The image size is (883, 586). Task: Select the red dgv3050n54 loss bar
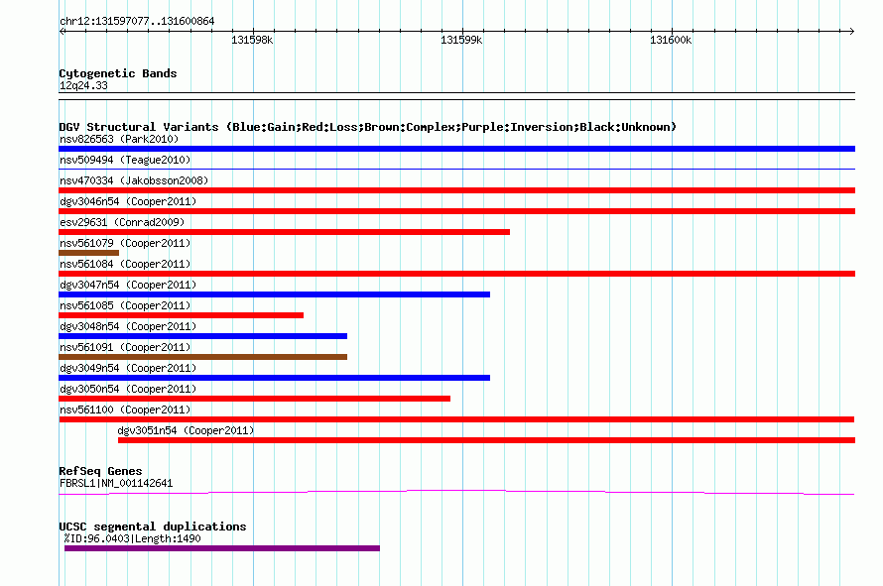pos(255,399)
